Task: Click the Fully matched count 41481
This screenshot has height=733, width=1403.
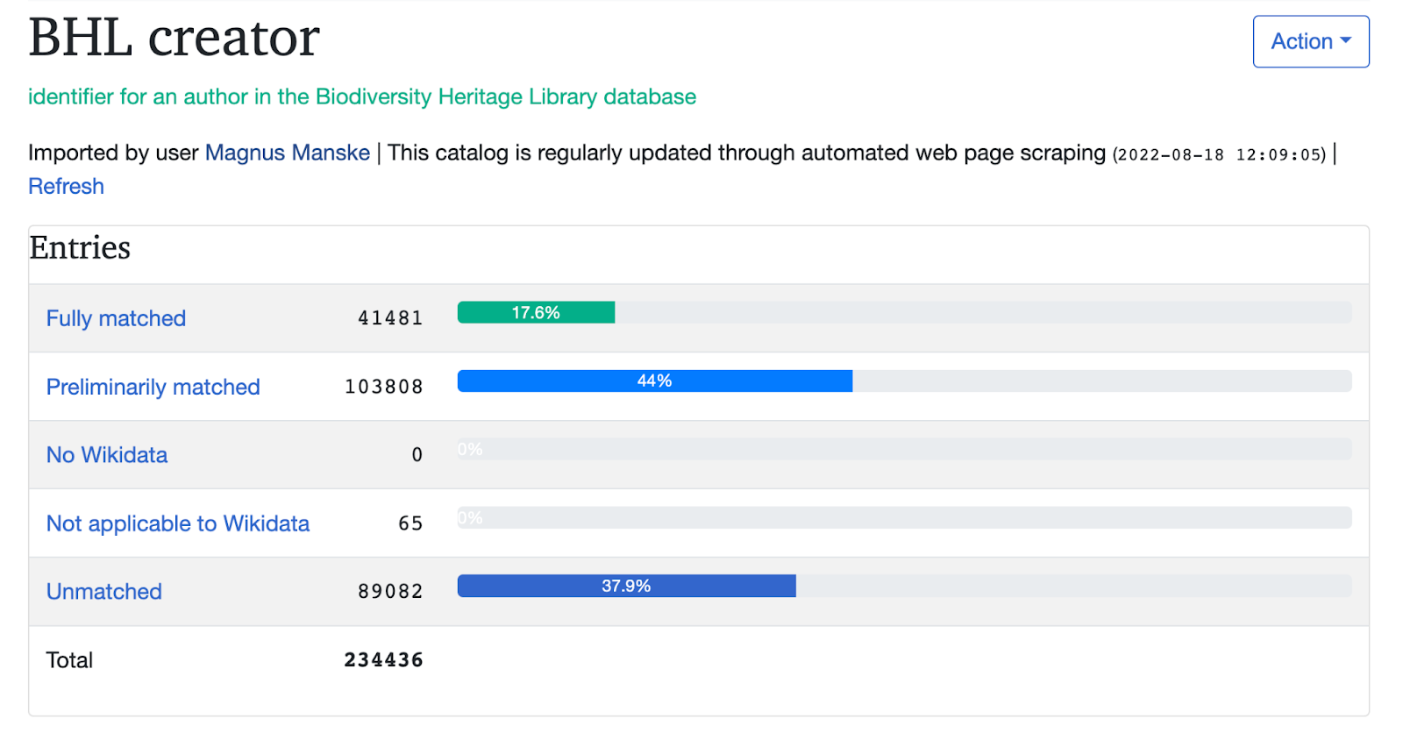Action: point(390,318)
